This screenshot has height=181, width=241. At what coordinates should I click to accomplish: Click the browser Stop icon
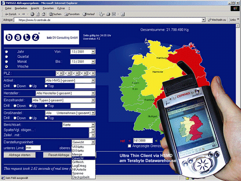pyautogui.click(x=32, y=14)
